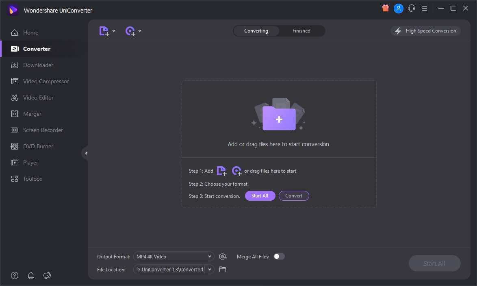Image resolution: width=477 pixels, height=286 pixels.
Task: Open the notification bell icon
Action: 31,275
